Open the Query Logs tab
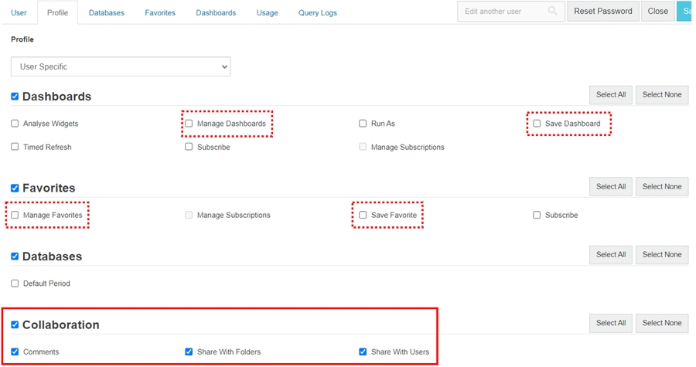This screenshot has height=367, width=696. point(317,13)
